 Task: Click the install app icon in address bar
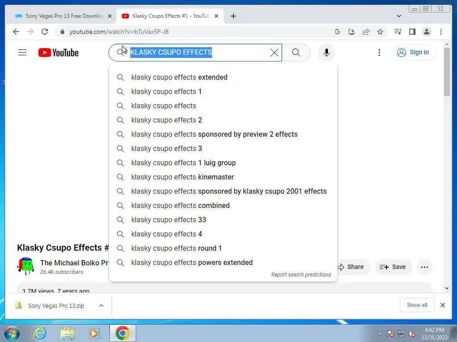(352, 32)
